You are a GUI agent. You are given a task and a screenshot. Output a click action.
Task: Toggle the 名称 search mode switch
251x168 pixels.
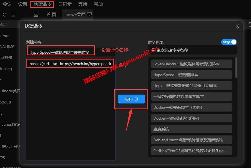[x=229, y=41]
